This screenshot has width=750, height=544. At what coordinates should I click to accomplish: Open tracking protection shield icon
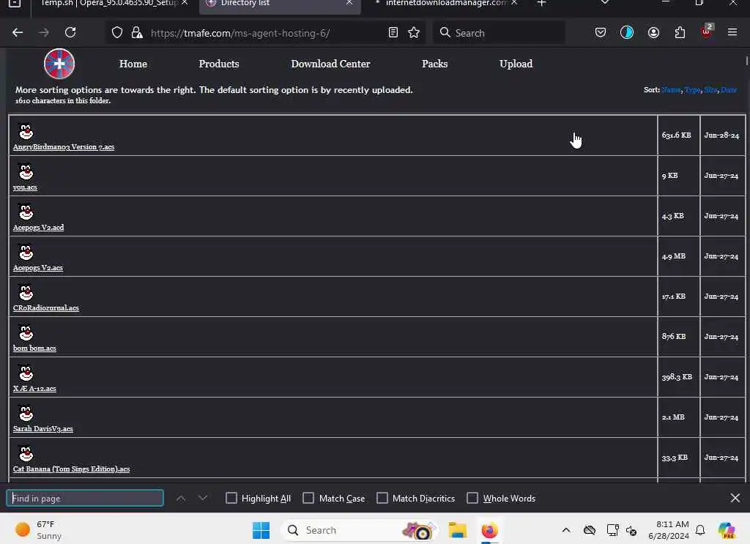117,32
